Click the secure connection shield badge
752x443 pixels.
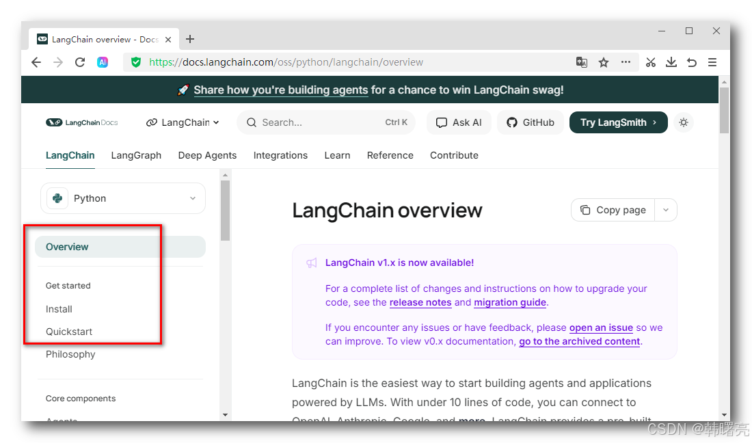135,62
